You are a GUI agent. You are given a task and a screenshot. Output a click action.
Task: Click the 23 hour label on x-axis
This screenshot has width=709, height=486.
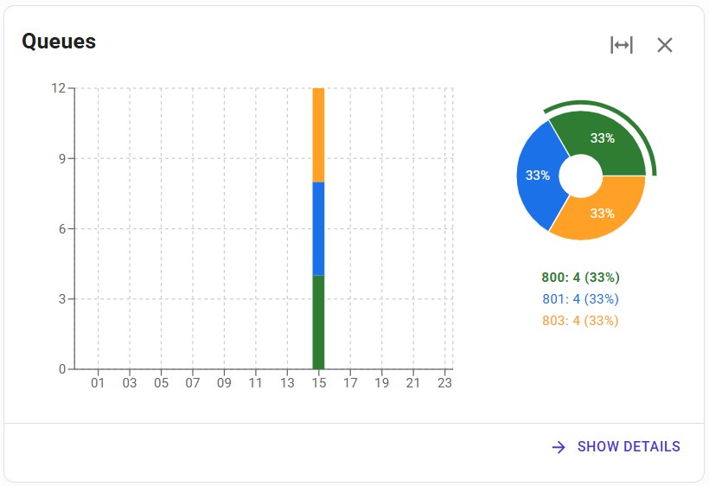click(x=444, y=382)
